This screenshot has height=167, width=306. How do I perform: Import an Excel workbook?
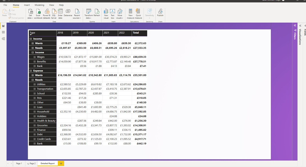click(x=38, y=13)
